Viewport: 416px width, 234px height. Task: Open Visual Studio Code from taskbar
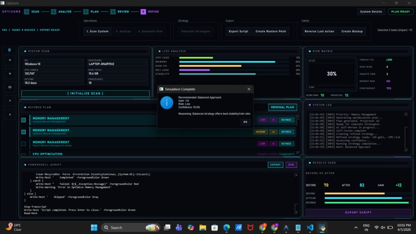pyautogui.click(x=310, y=228)
